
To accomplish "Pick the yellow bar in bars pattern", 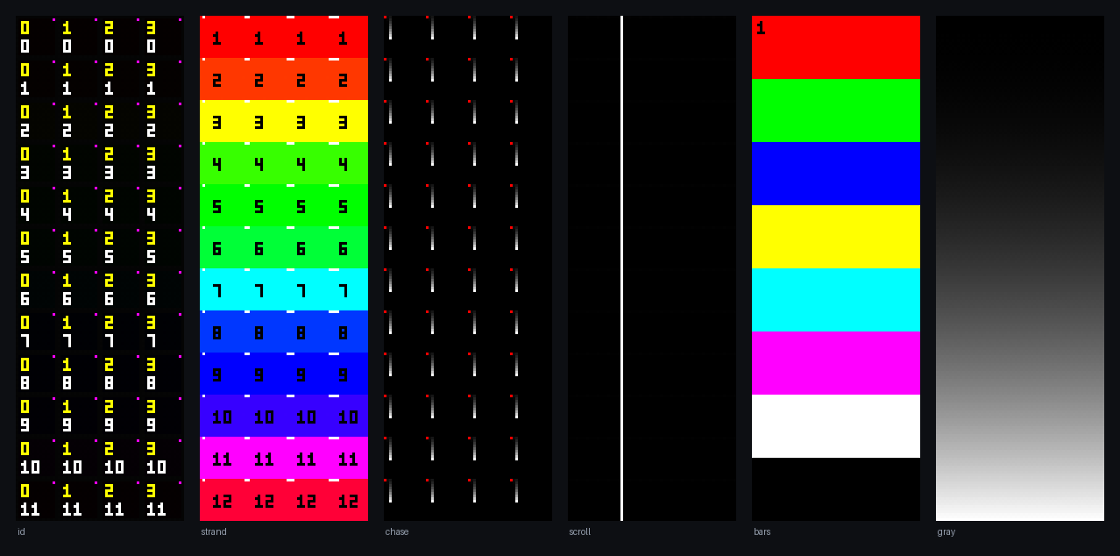I will [836, 237].
